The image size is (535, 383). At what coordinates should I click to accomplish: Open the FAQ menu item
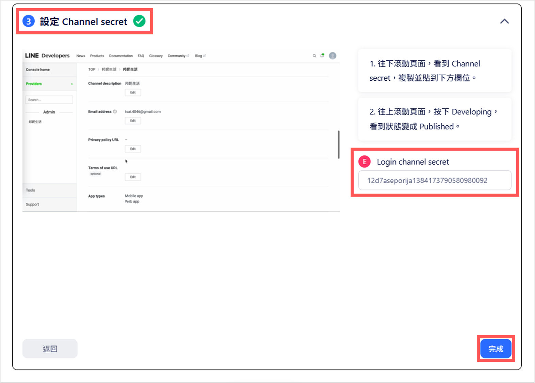click(x=141, y=56)
